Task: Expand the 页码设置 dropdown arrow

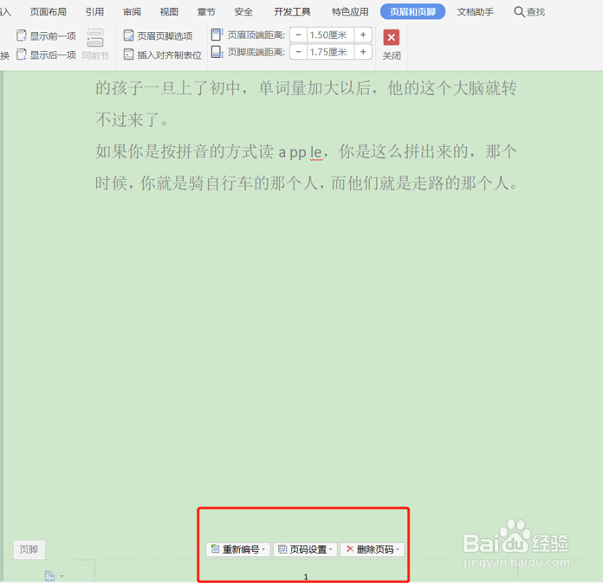Action: (331, 549)
